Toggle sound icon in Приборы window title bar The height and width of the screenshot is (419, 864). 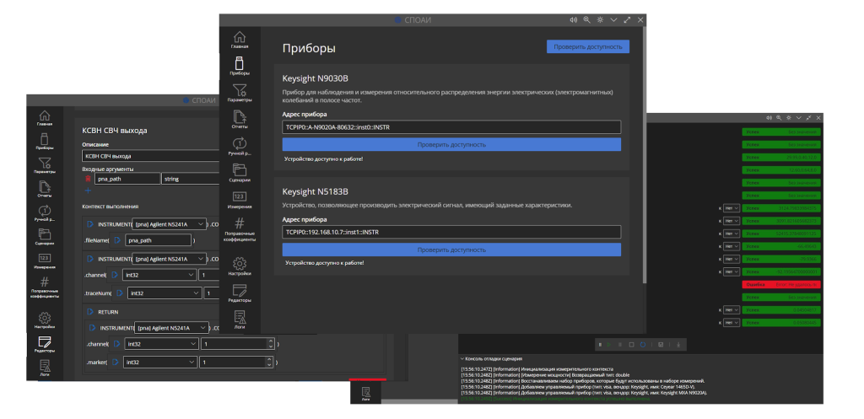pyautogui.click(x=573, y=19)
